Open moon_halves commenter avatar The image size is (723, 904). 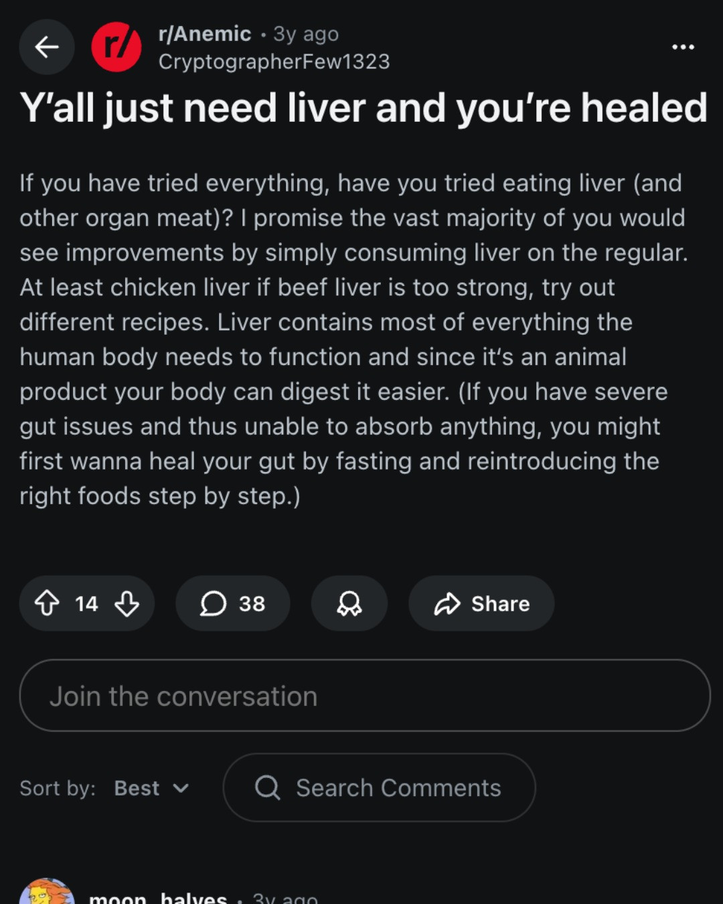pyautogui.click(x=47, y=892)
